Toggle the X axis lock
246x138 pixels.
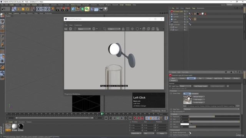[x=38, y=9]
